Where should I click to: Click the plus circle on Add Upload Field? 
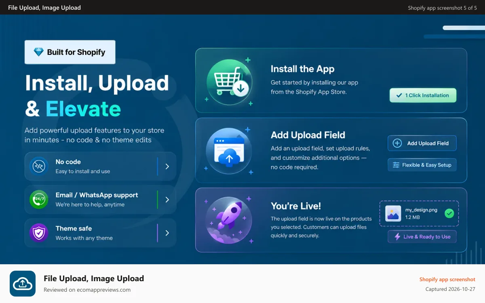click(397, 143)
